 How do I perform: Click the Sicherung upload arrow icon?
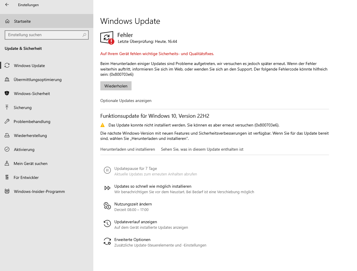(x=7, y=108)
